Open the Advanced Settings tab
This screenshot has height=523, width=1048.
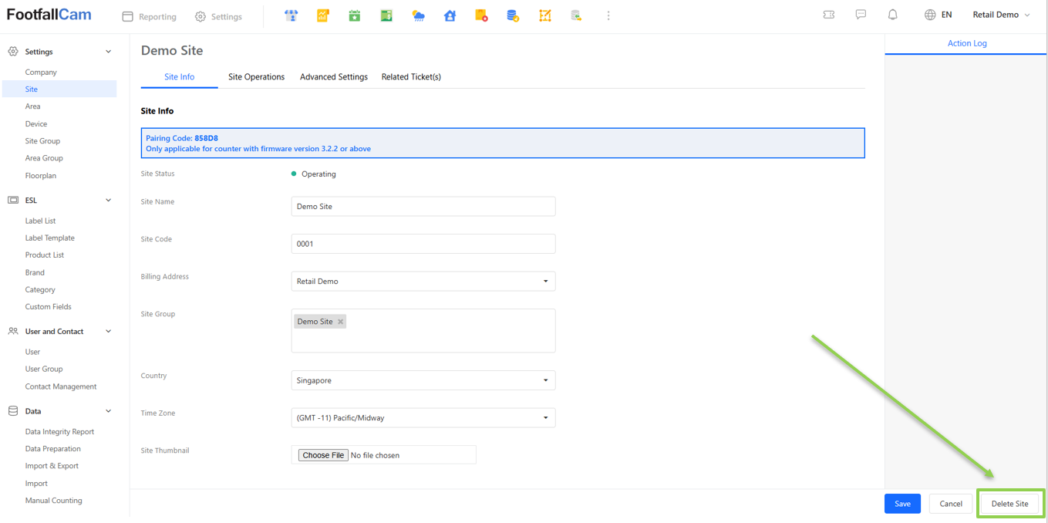pyautogui.click(x=333, y=77)
